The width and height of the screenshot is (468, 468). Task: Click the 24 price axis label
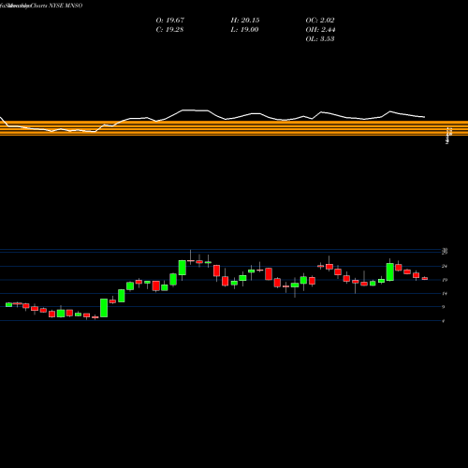445,266
